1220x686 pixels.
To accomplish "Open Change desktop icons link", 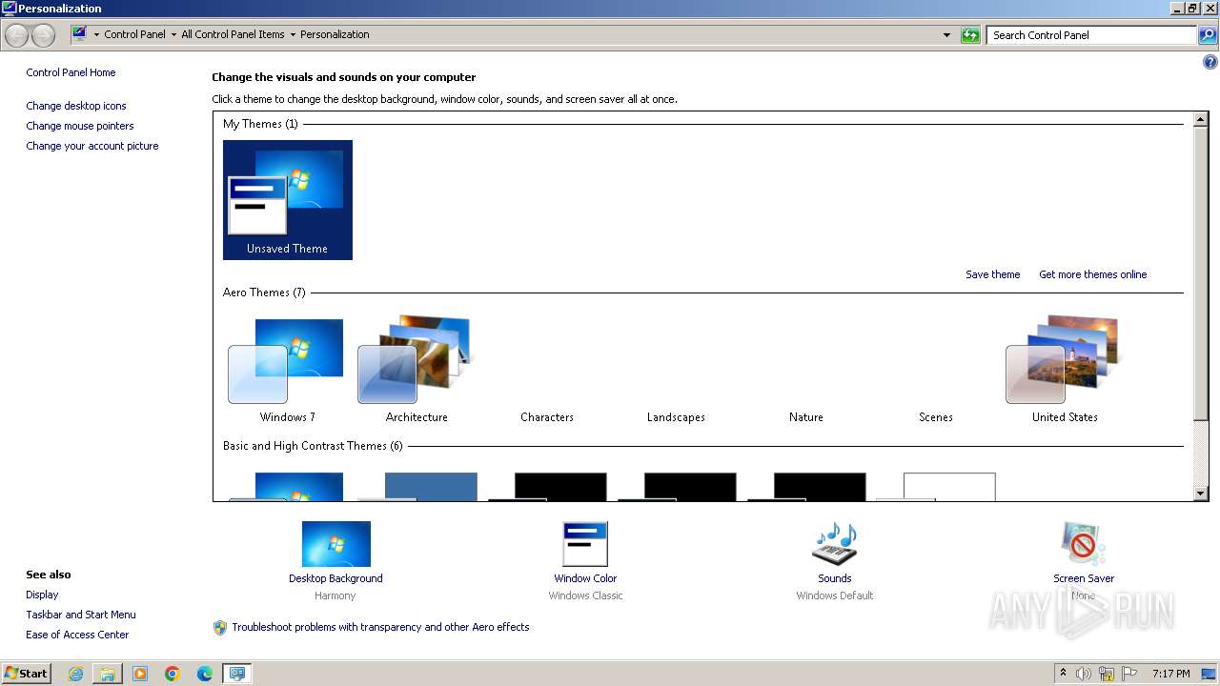I will click(76, 106).
